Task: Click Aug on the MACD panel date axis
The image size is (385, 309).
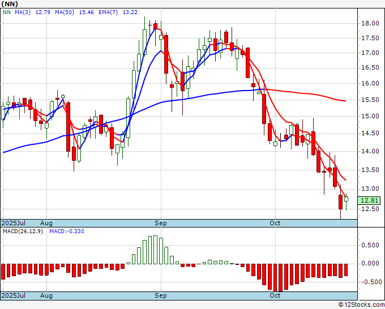Action: coord(46,295)
